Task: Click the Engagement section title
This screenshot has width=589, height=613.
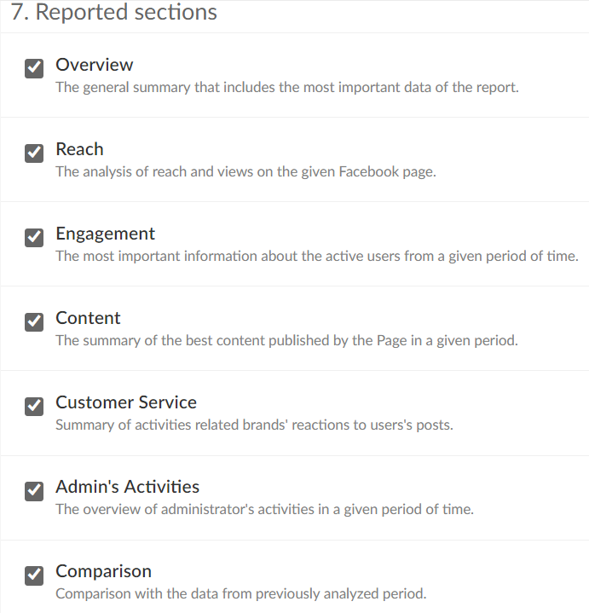Action: click(105, 234)
